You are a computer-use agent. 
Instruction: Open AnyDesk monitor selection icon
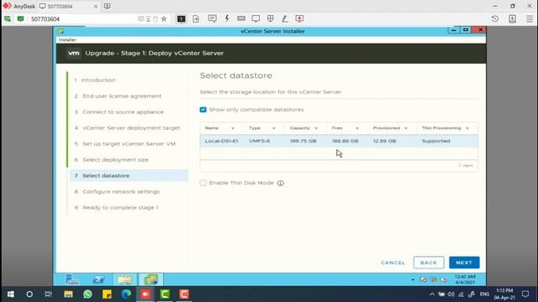[x=182, y=18]
